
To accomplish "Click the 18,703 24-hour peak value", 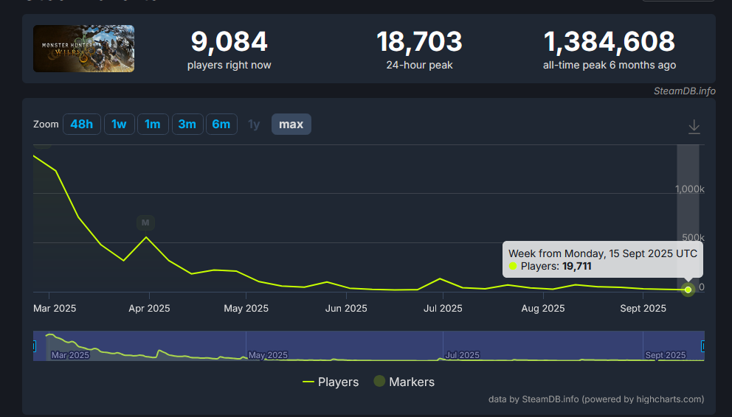I will [x=419, y=41].
